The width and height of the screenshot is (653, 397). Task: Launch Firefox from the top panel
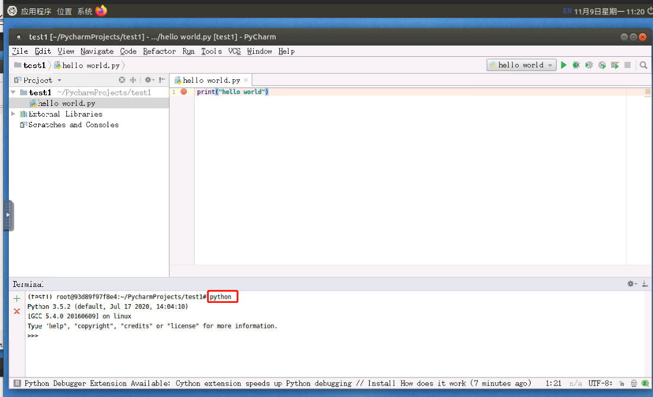(101, 11)
